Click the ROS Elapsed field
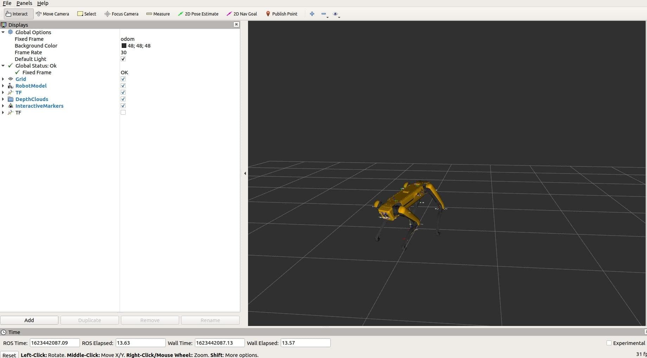 (140, 343)
